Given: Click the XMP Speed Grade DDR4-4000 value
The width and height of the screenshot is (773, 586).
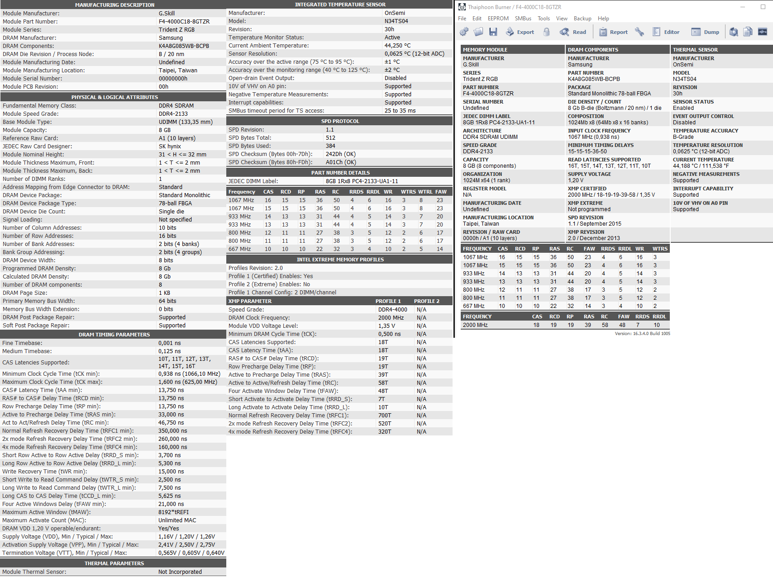Looking at the screenshot, I should pyautogui.click(x=392, y=310).
